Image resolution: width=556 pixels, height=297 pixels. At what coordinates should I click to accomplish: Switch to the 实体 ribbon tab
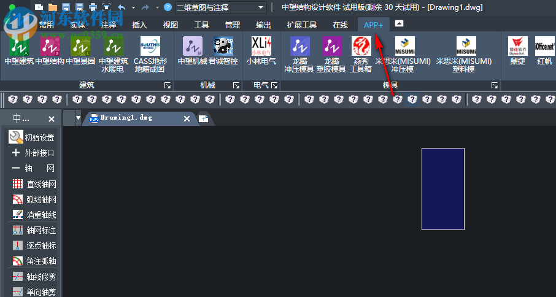(77, 25)
